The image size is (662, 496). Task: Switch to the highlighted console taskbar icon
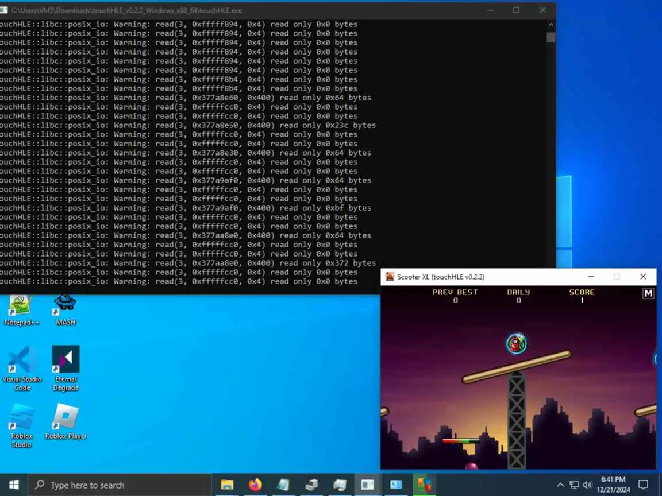367,485
